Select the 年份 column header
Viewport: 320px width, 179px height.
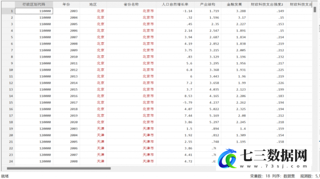[x=66, y=4]
